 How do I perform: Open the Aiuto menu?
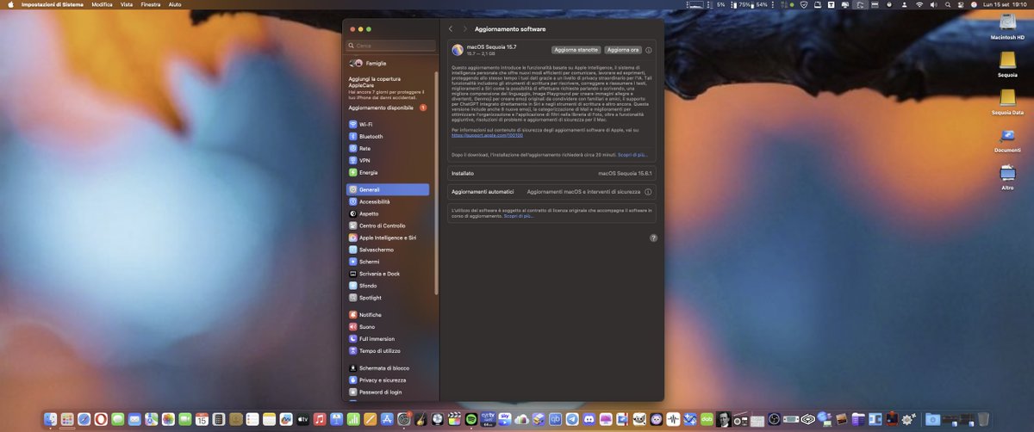(175, 4)
